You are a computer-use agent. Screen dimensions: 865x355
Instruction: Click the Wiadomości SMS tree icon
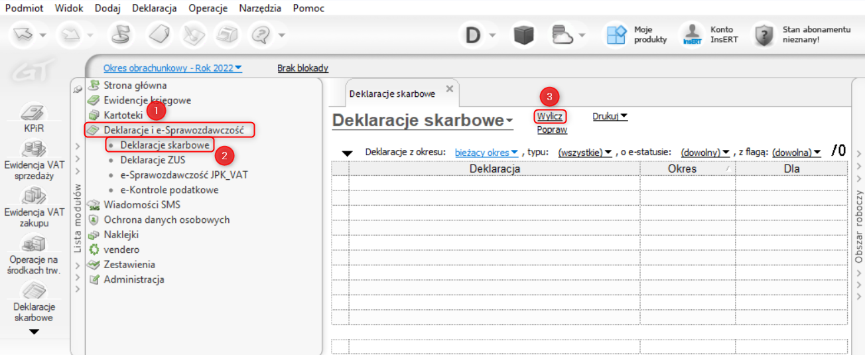coord(94,204)
